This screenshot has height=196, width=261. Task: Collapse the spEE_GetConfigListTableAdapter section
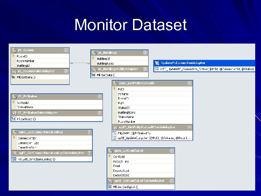(172, 181)
